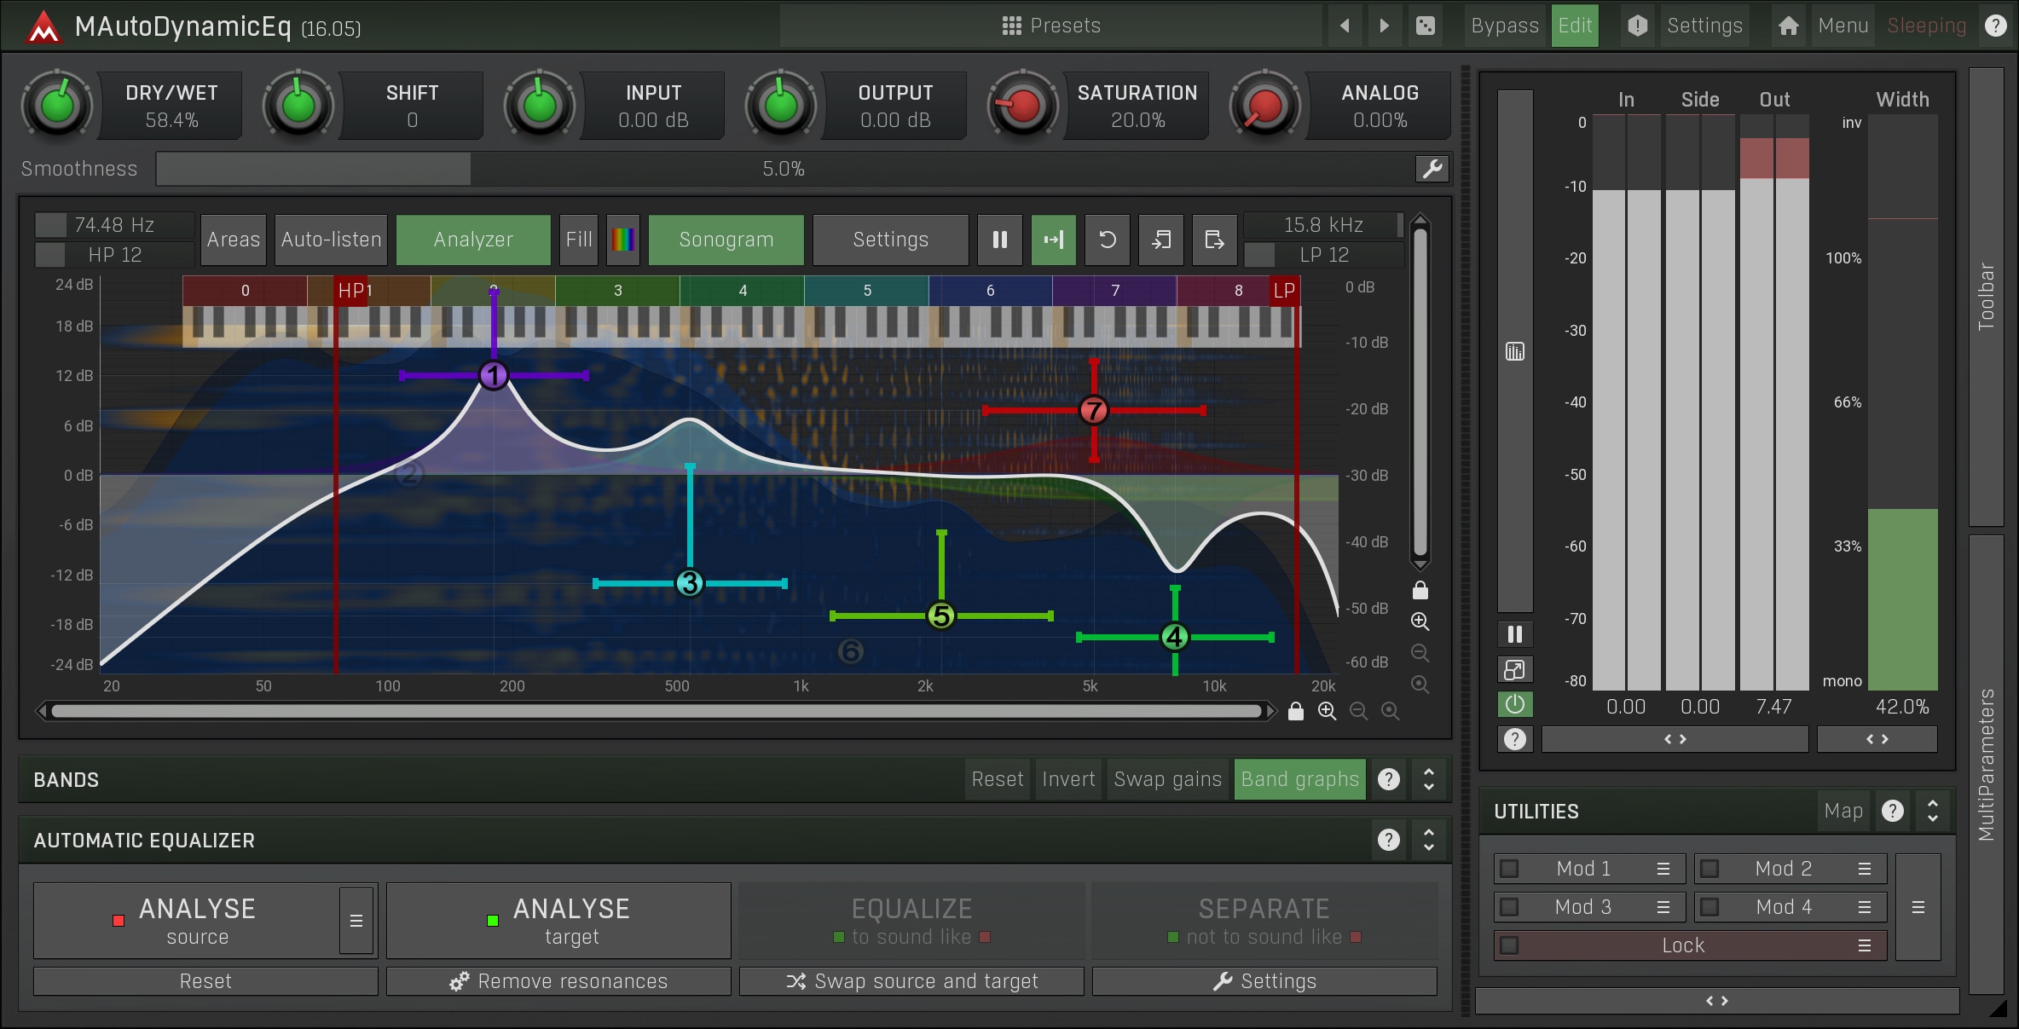
Task: Click the Map button in Utilities
Action: click(1843, 811)
